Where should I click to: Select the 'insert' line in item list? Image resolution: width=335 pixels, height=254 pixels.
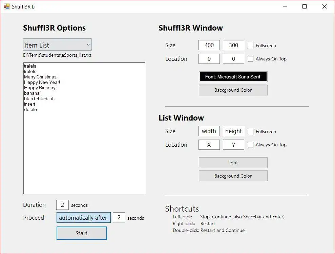pyautogui.click(x=30, y=104)
